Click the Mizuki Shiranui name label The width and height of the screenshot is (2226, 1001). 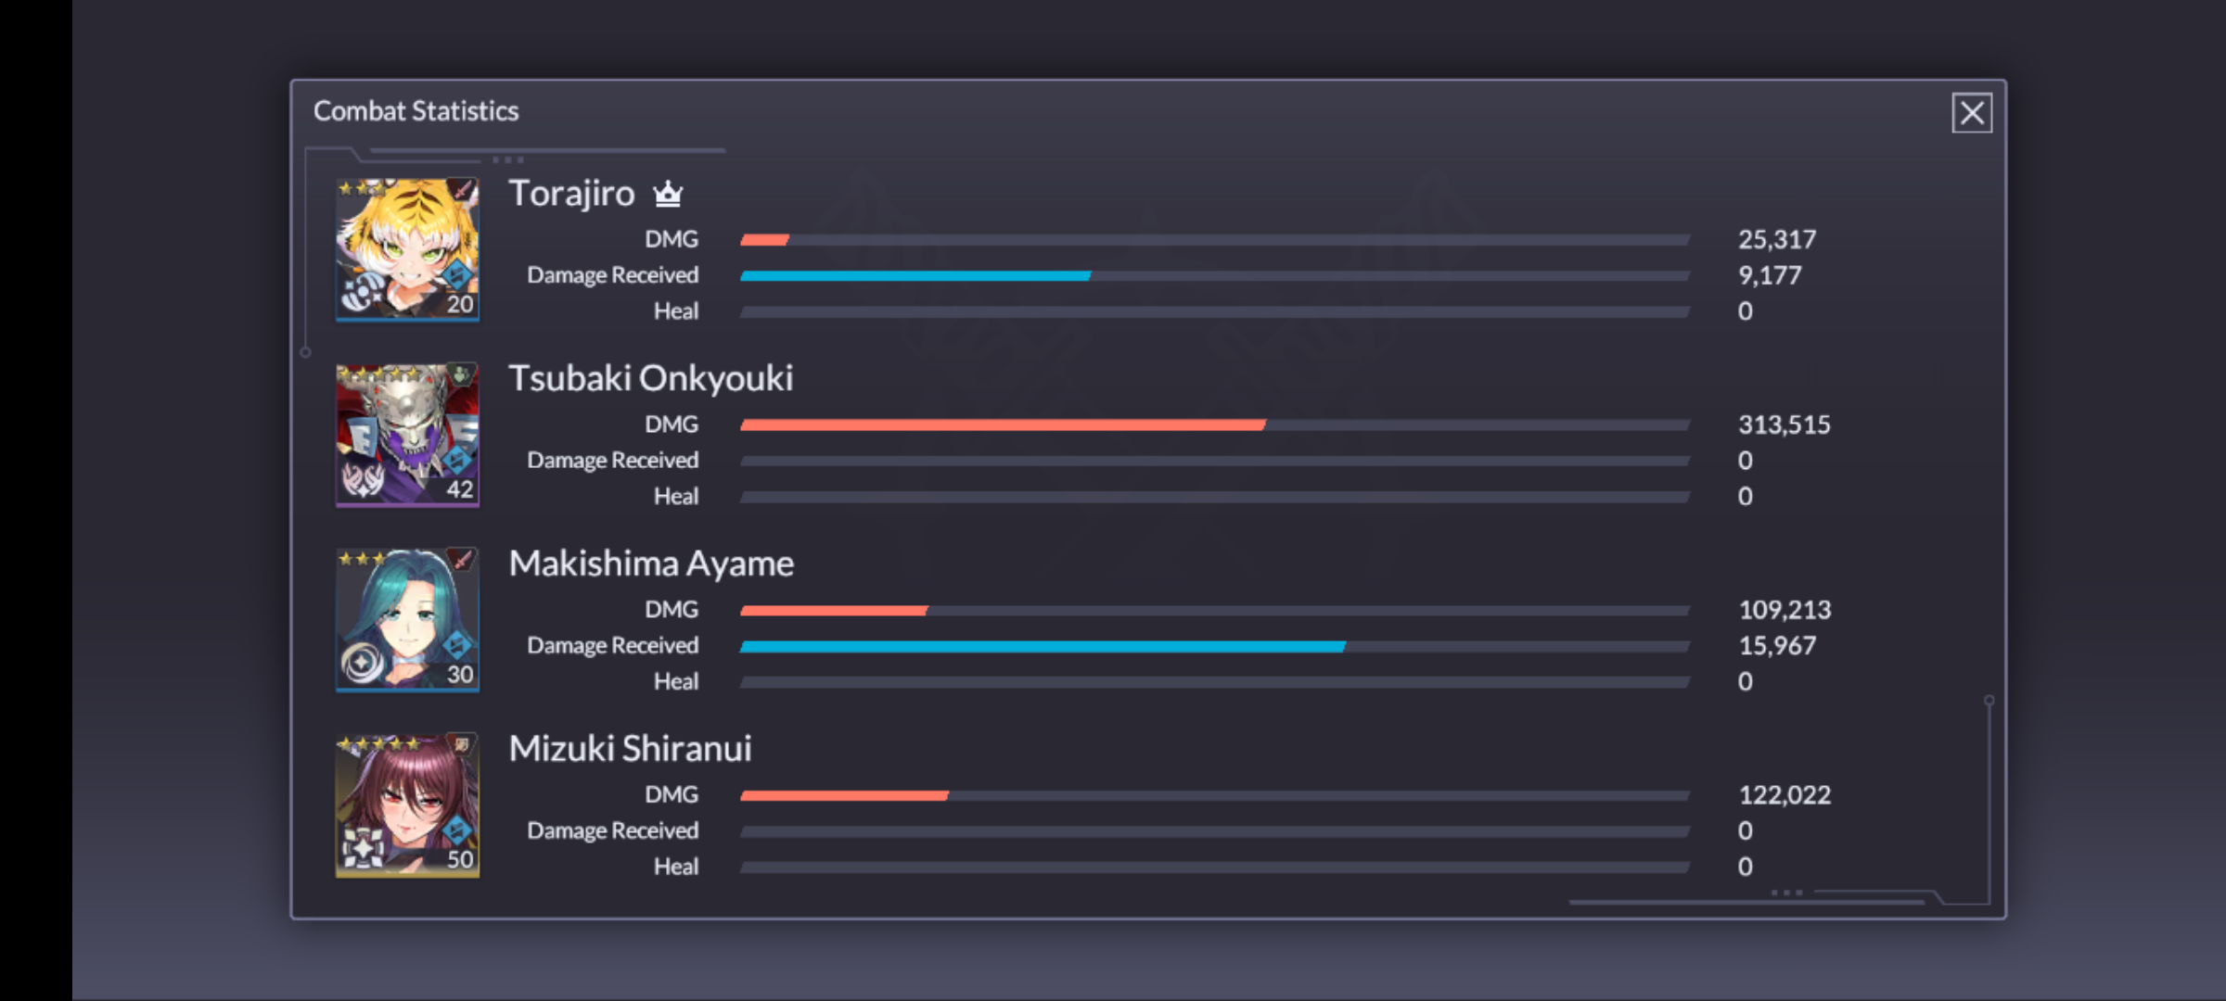tap(630, 749)
